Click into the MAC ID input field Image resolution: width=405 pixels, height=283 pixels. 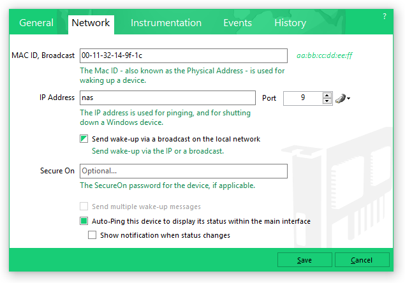pyautogui.click(x=182, y=55)
